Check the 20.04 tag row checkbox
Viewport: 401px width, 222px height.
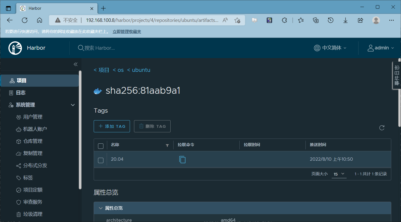tap(101, 160)
